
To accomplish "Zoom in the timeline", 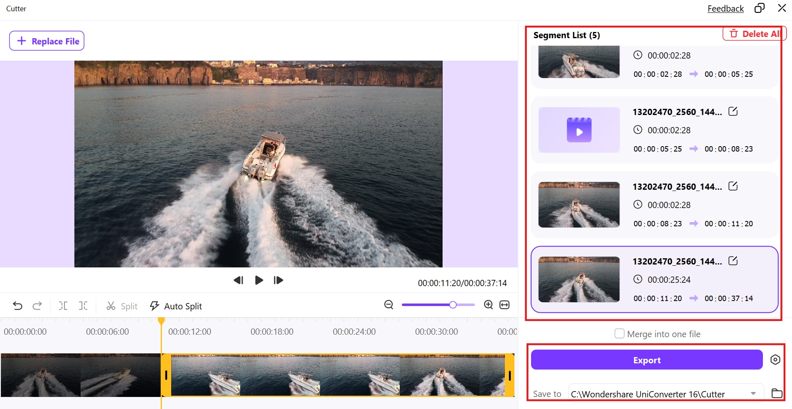I will pos(489,305).
